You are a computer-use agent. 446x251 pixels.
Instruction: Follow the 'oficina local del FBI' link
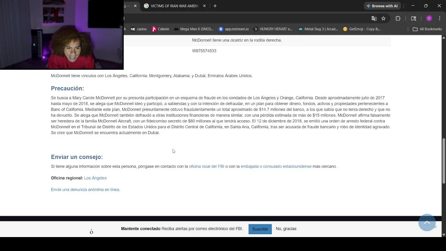pyautogui.click(x=206, y=166)
